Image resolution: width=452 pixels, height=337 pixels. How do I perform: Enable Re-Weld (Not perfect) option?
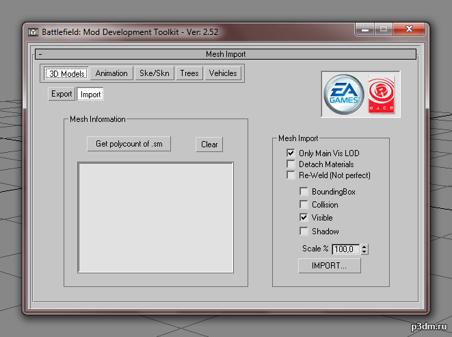click(x=291, y=175)
